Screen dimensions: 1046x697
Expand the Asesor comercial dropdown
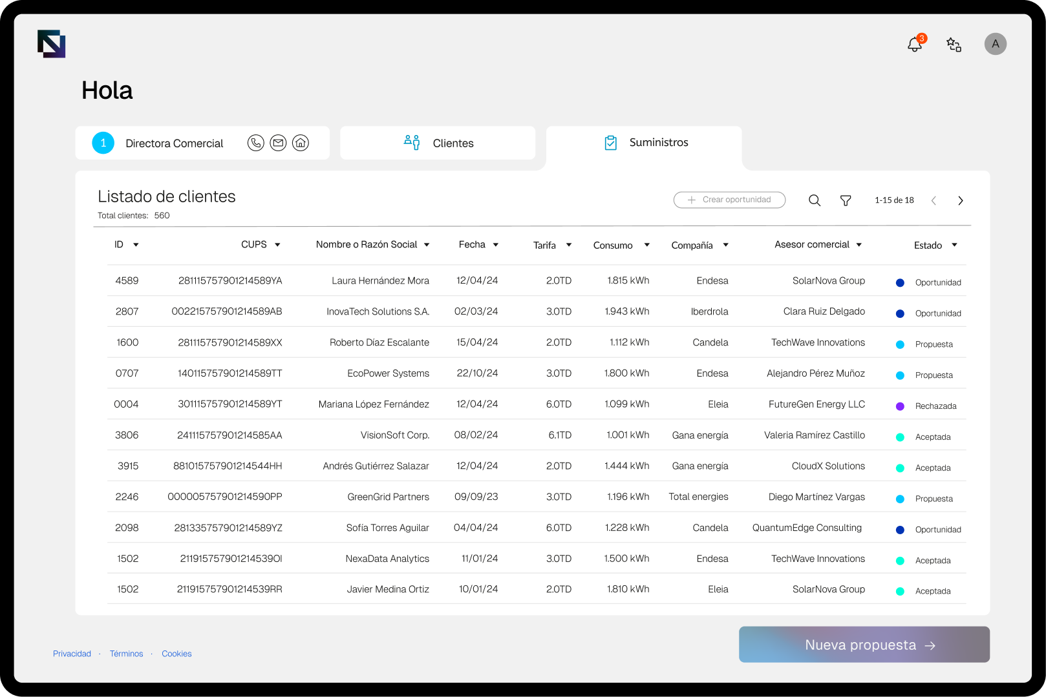point(859,245)
